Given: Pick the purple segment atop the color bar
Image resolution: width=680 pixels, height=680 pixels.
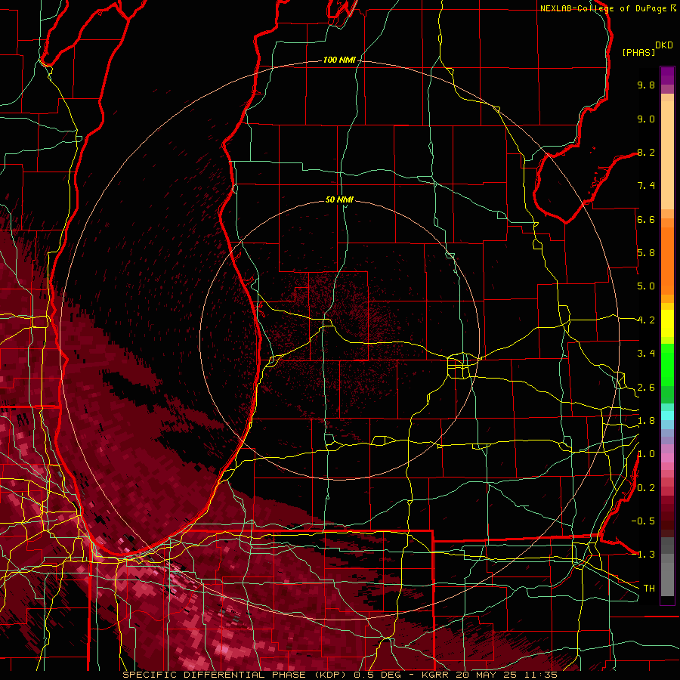Looking at the screenshot, I should pos(667,76).
